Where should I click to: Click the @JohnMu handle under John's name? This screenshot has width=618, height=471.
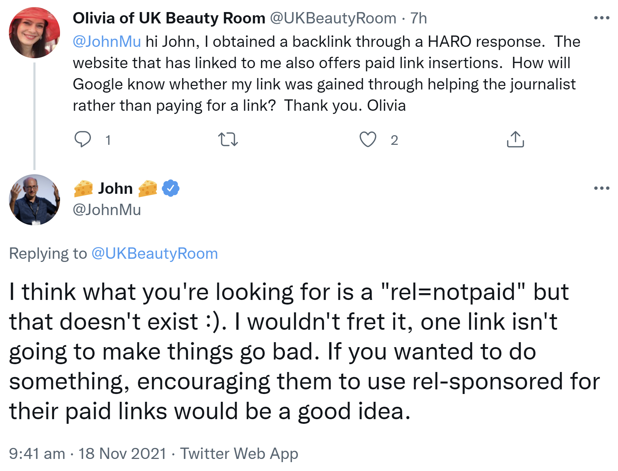[x=107, y=210]
